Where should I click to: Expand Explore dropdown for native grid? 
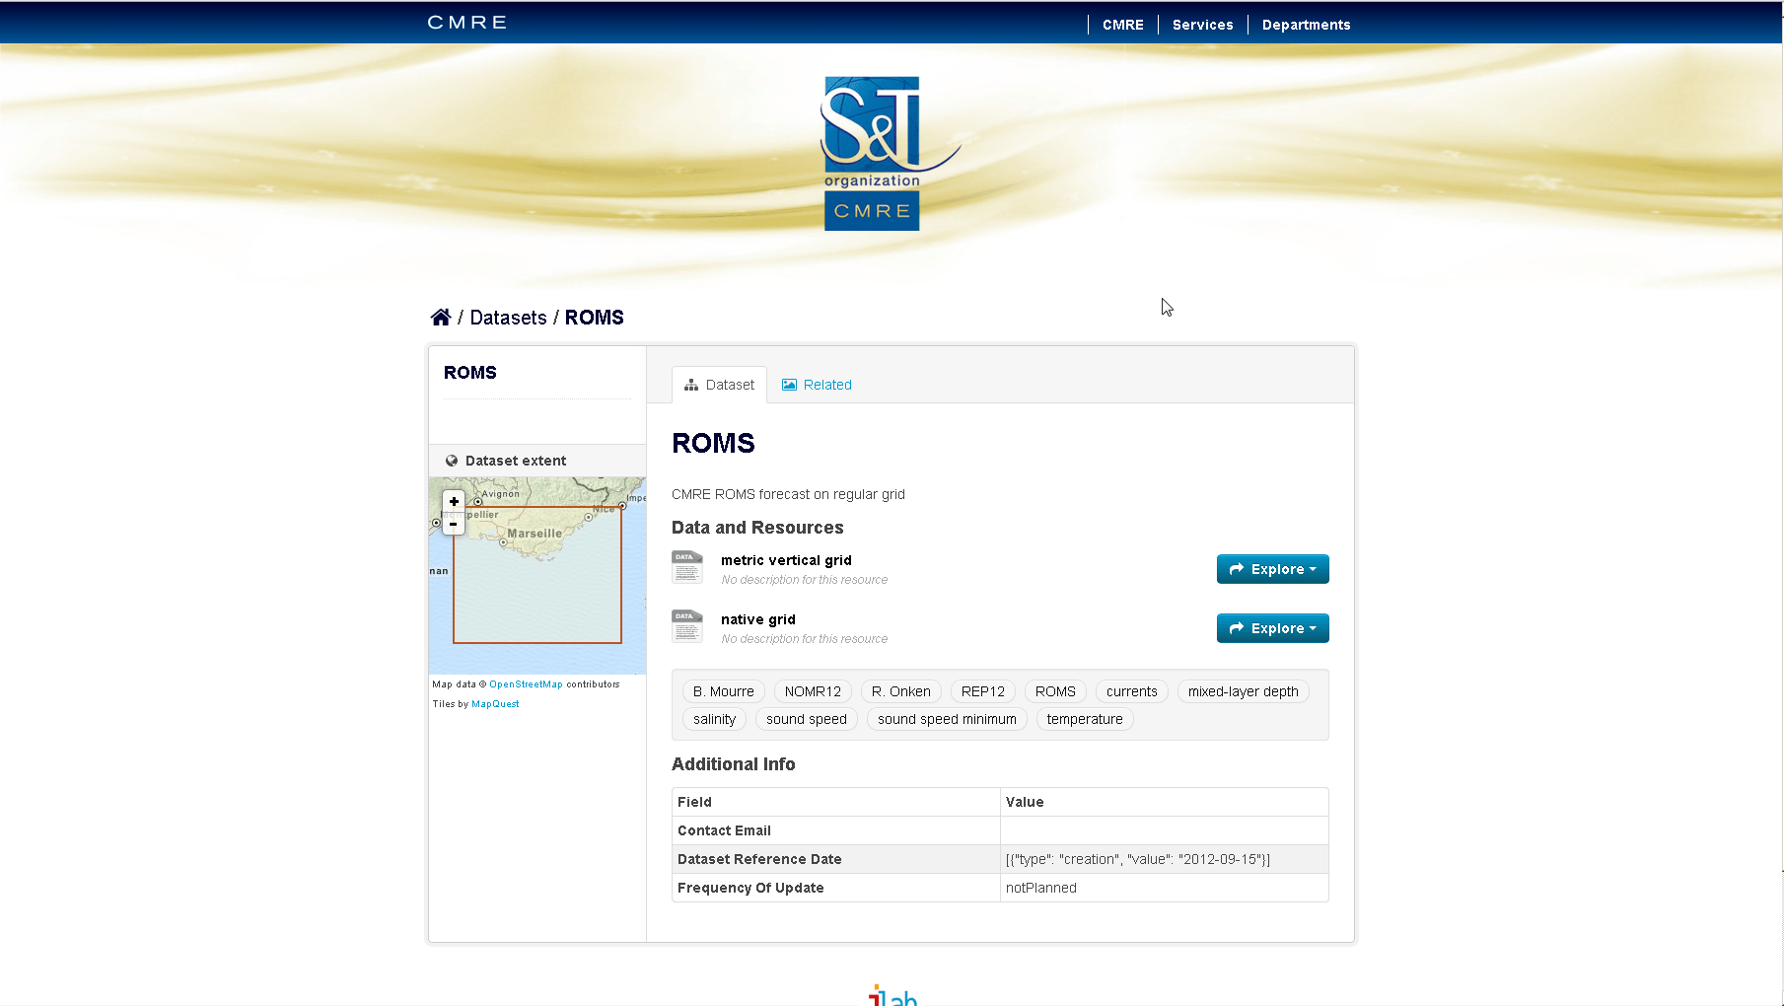(1272, 628)
